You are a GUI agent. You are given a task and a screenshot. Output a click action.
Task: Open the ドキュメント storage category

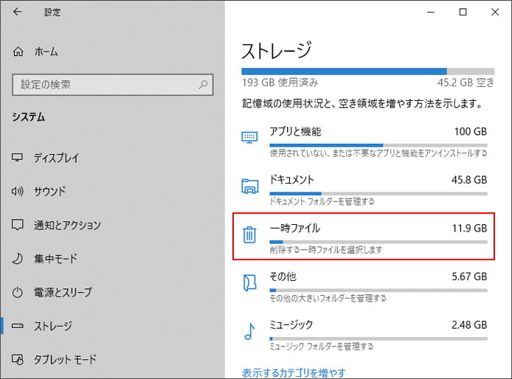click(364, 188)
